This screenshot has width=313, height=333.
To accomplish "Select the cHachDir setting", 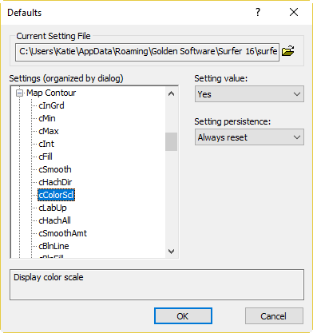I will (55, 182).
